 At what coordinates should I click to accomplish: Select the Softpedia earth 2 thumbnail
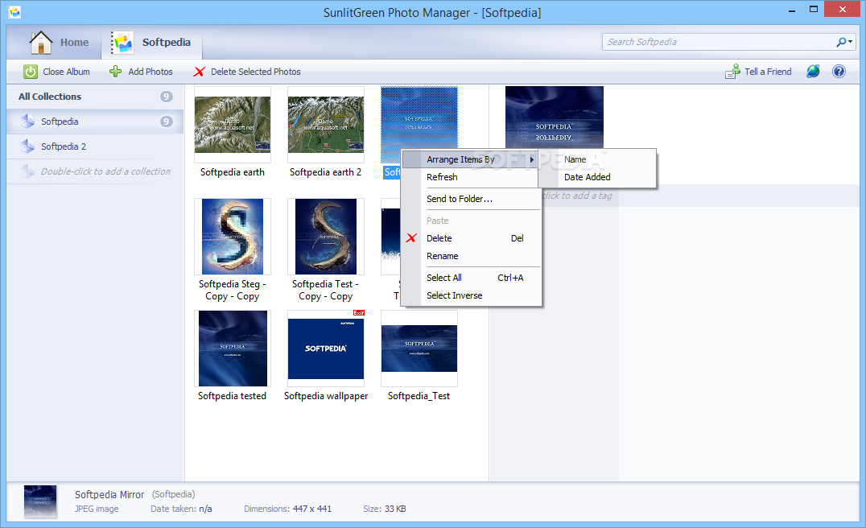pos(326,124)
